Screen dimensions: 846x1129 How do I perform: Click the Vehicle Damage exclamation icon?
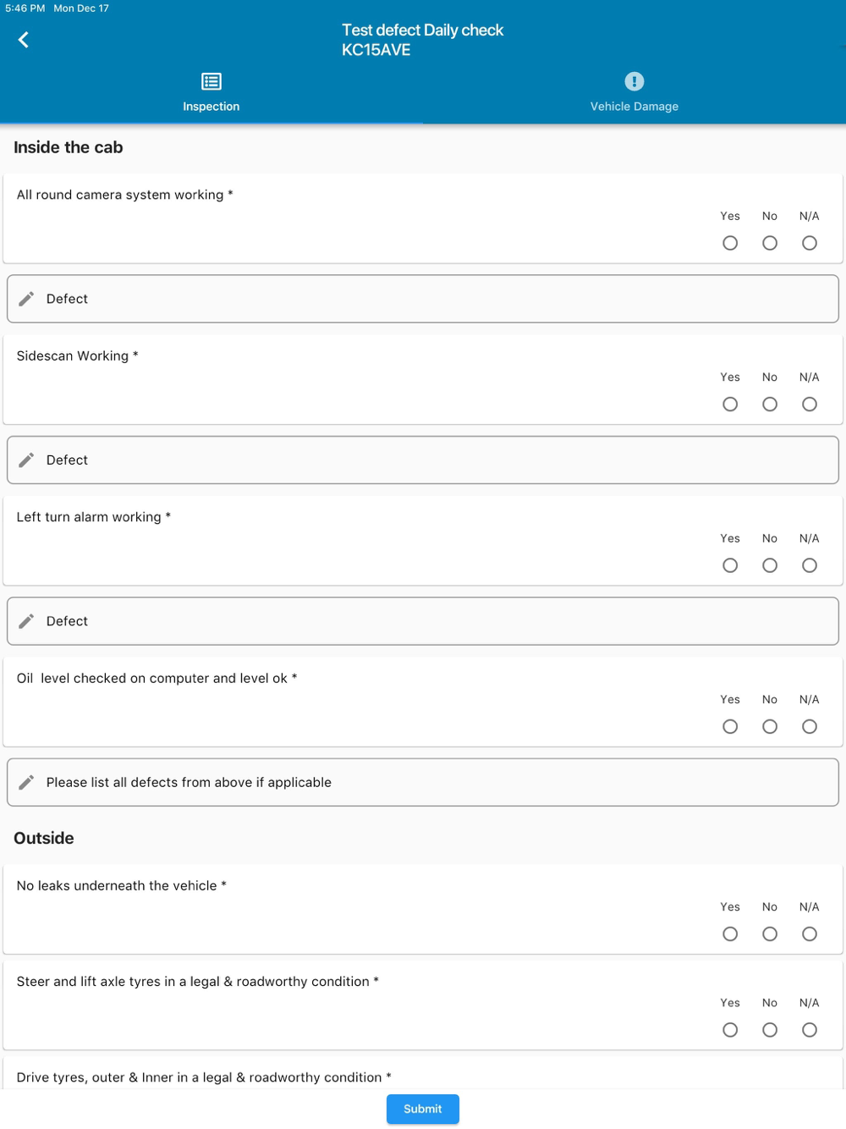[x=634, y=81]
